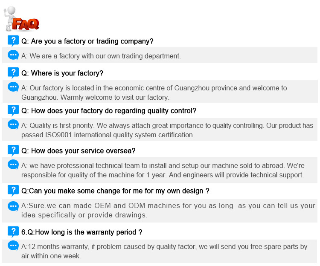Select the 'Where is your factory?' question text

pos(62,73)
